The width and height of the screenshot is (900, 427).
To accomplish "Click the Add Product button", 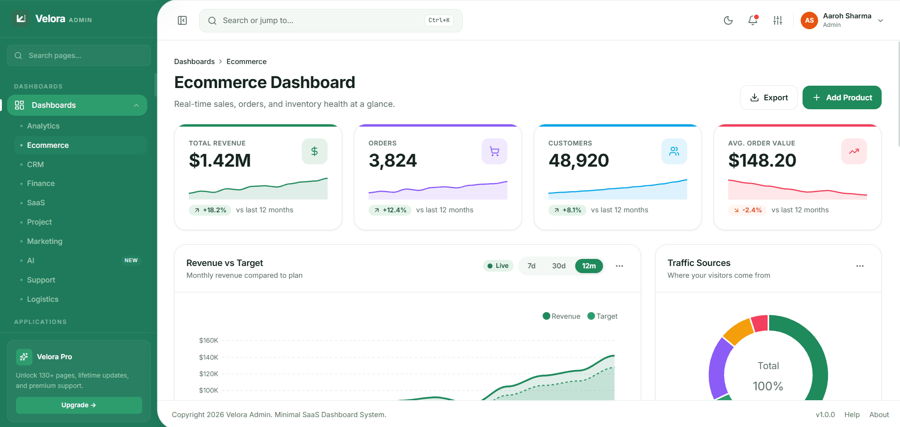I will click(842, 97).
